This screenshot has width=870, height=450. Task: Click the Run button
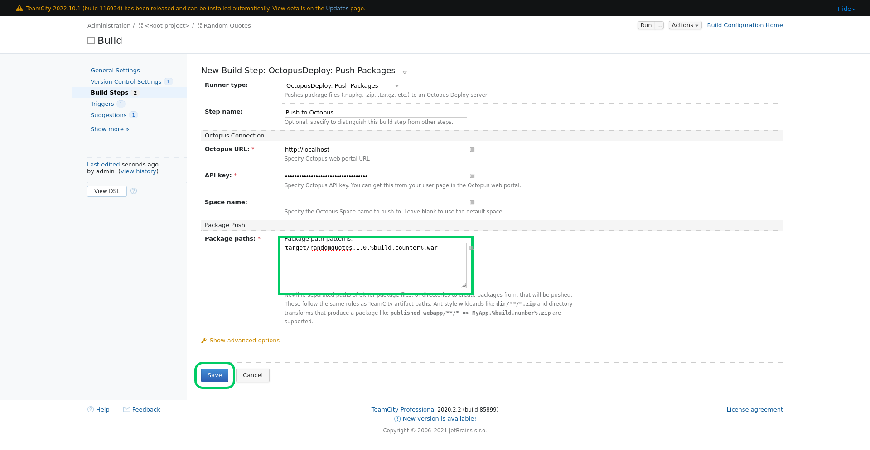pos(646,25)
